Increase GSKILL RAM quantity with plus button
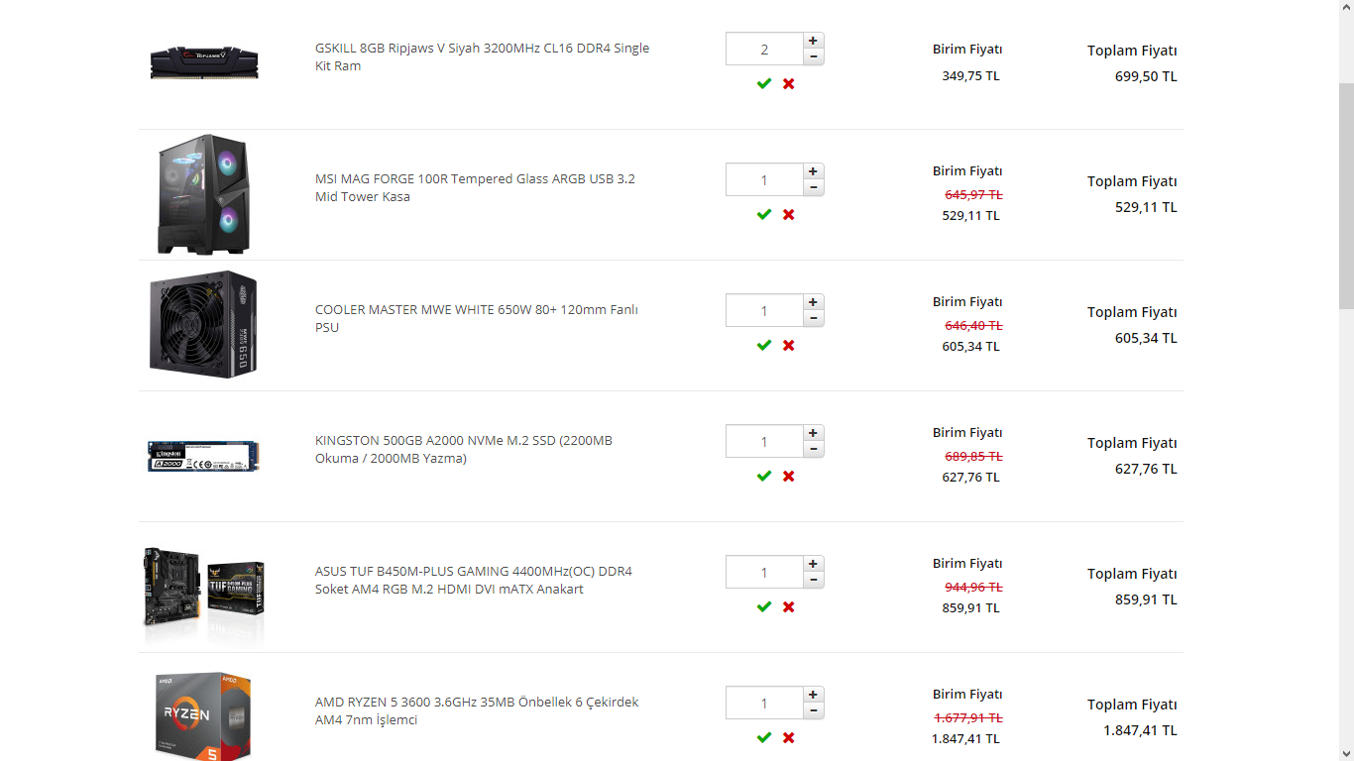This screenshot has height=761, width=1354. 813,41
